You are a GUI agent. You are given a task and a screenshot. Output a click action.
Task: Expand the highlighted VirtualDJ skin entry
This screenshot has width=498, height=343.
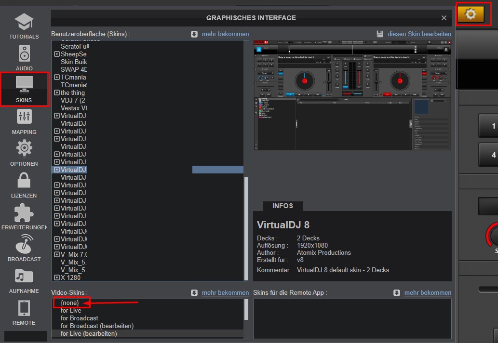pos(57,170)
